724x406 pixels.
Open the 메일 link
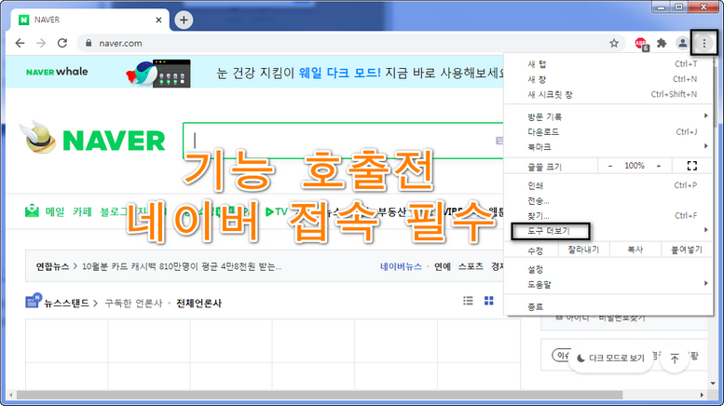pos(55,211)
